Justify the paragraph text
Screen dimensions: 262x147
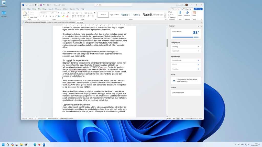click(x=81, y=16)
